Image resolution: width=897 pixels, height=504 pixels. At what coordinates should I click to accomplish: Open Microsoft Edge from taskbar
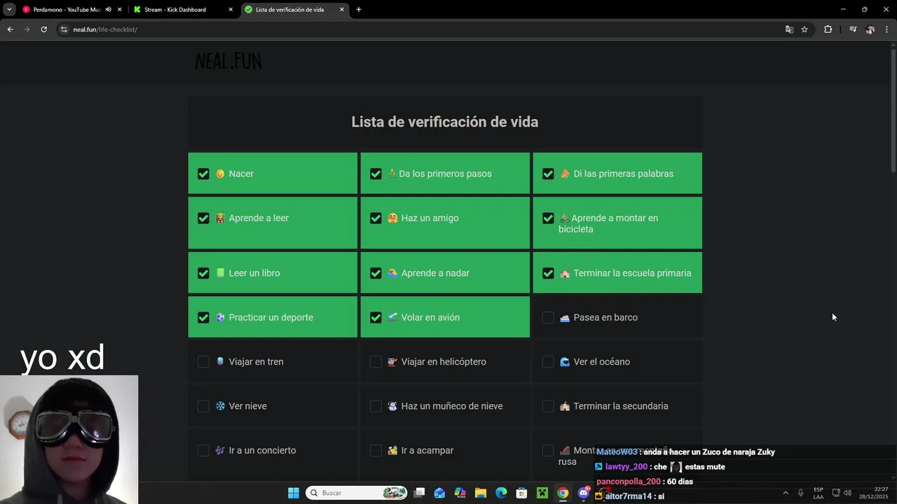tap(501, 493)
